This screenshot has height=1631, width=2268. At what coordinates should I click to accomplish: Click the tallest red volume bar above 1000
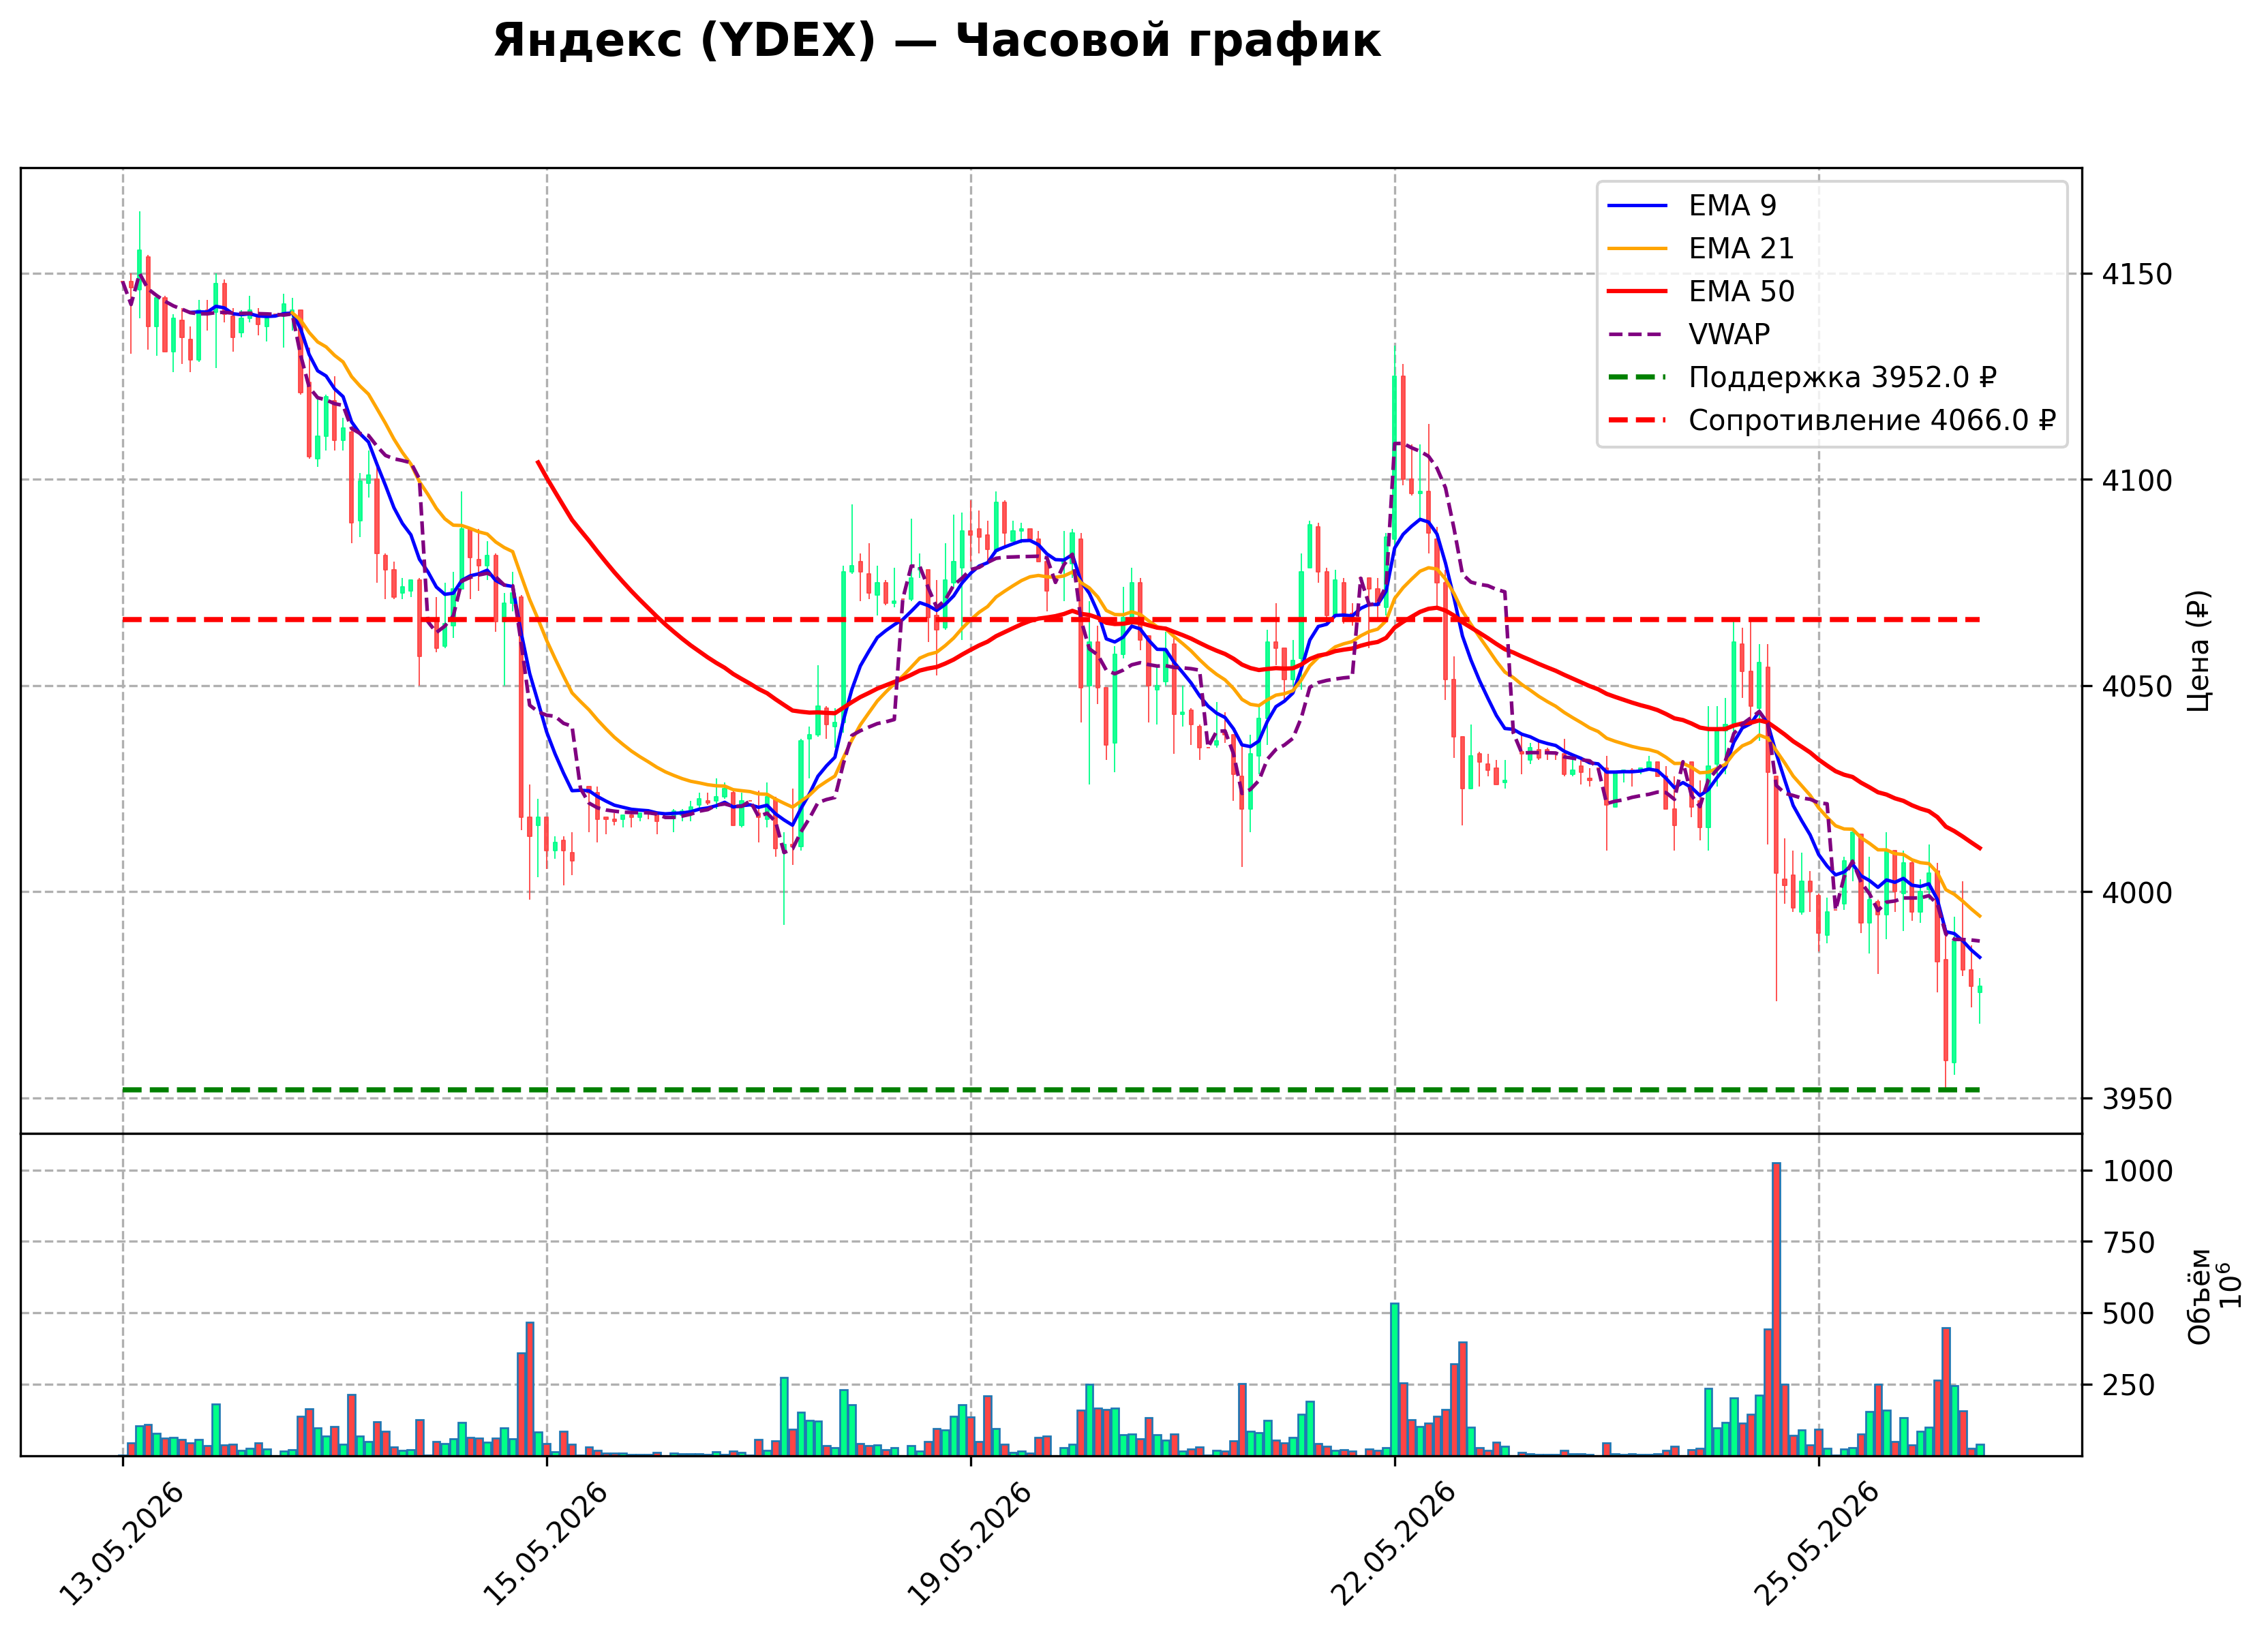1776,1309
